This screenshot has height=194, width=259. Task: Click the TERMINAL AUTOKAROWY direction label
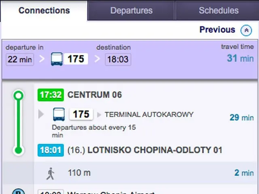[x=149, y=114]
